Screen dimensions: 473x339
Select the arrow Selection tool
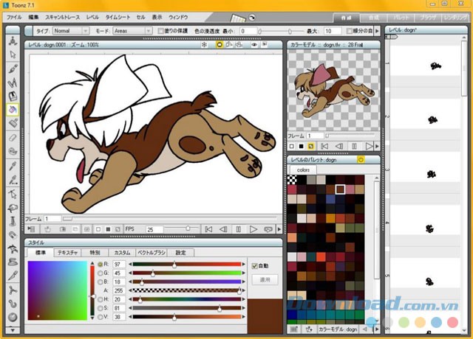click(13, 53)
